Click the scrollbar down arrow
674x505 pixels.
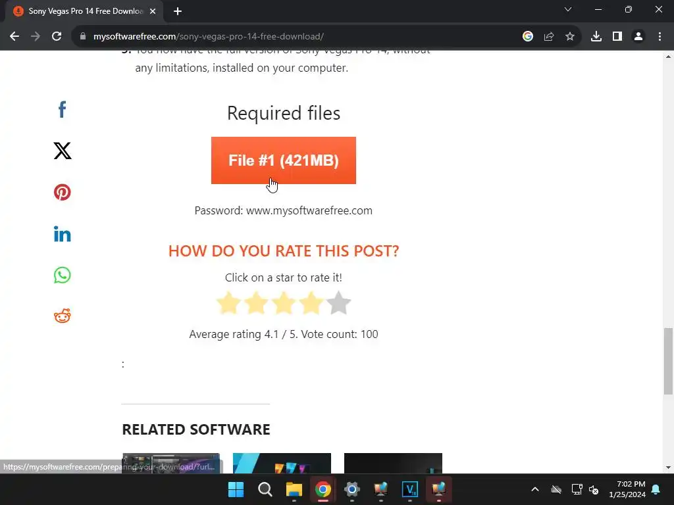[669, 468]
